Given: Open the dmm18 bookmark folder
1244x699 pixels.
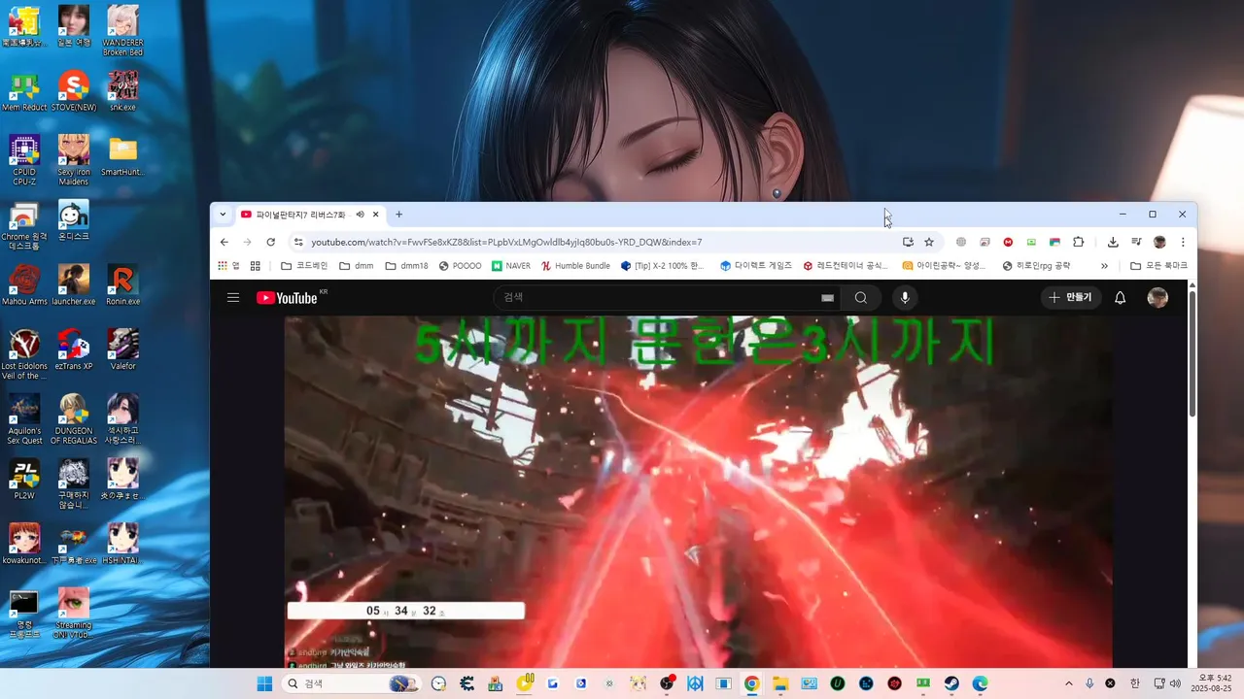Looking at the screenshot, I should click(406, 265).
